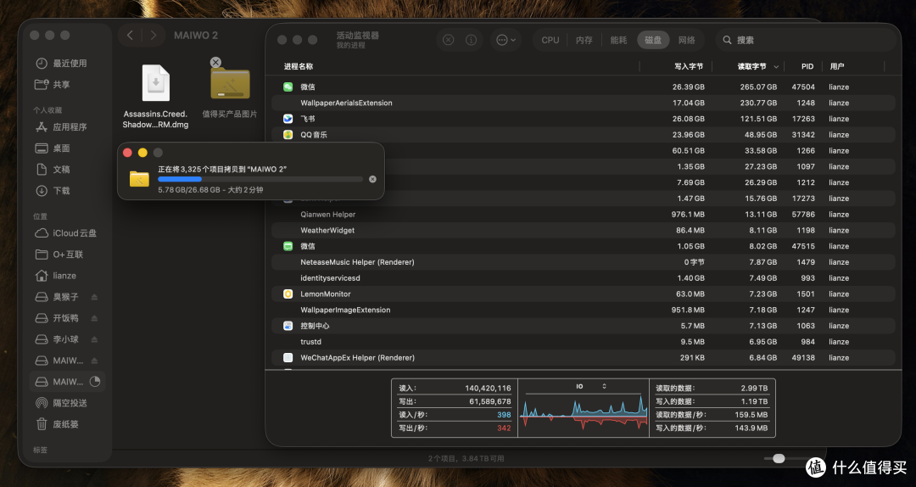This screenshot has width=916, height=487.
Task: Select the QQ音乐 process icon
Action: tap(288, 134)
